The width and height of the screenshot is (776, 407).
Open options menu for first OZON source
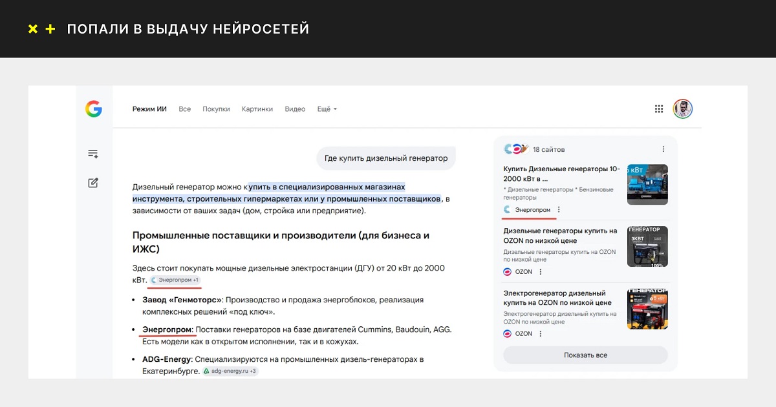(x=541, y=272)
